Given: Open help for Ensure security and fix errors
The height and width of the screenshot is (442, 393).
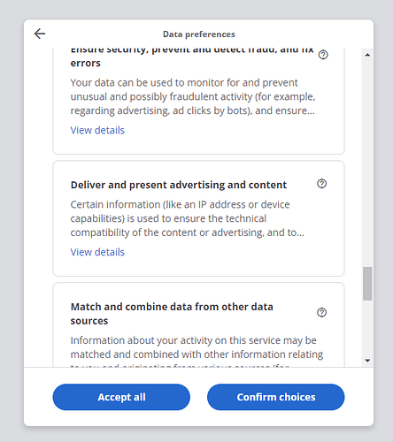Looking at the screenshot, I should (323, 55).
